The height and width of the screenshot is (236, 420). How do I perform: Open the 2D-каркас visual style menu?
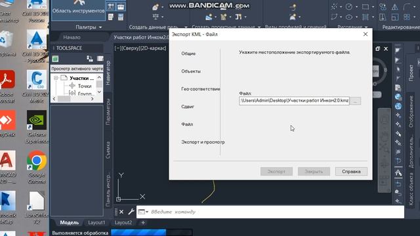(x=153, y=48)
